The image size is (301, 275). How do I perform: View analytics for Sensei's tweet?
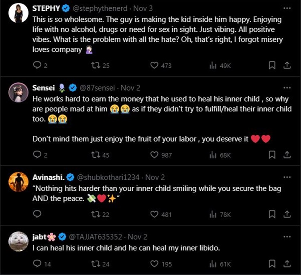pyautogui.click(x=213, y=155)
